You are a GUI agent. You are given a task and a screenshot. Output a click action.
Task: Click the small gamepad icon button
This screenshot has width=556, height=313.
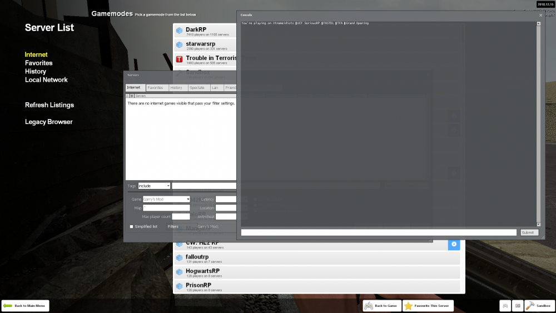505,306
